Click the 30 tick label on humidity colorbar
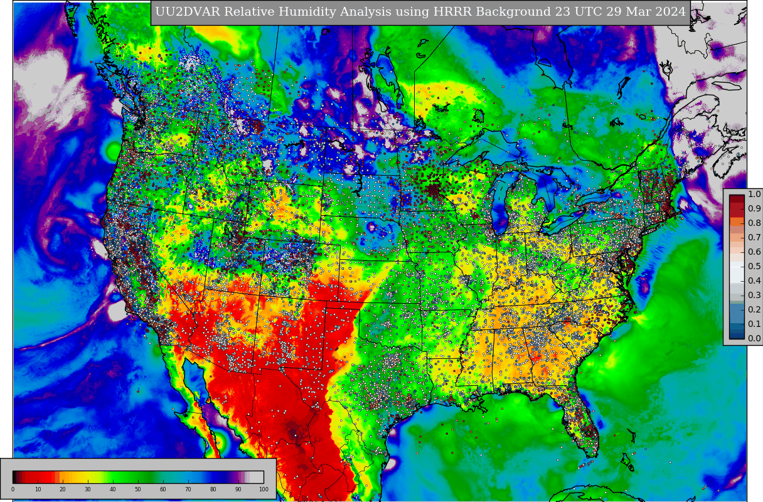Image resolution: width=763 pixels, height=502 pixels. (88, 489)
